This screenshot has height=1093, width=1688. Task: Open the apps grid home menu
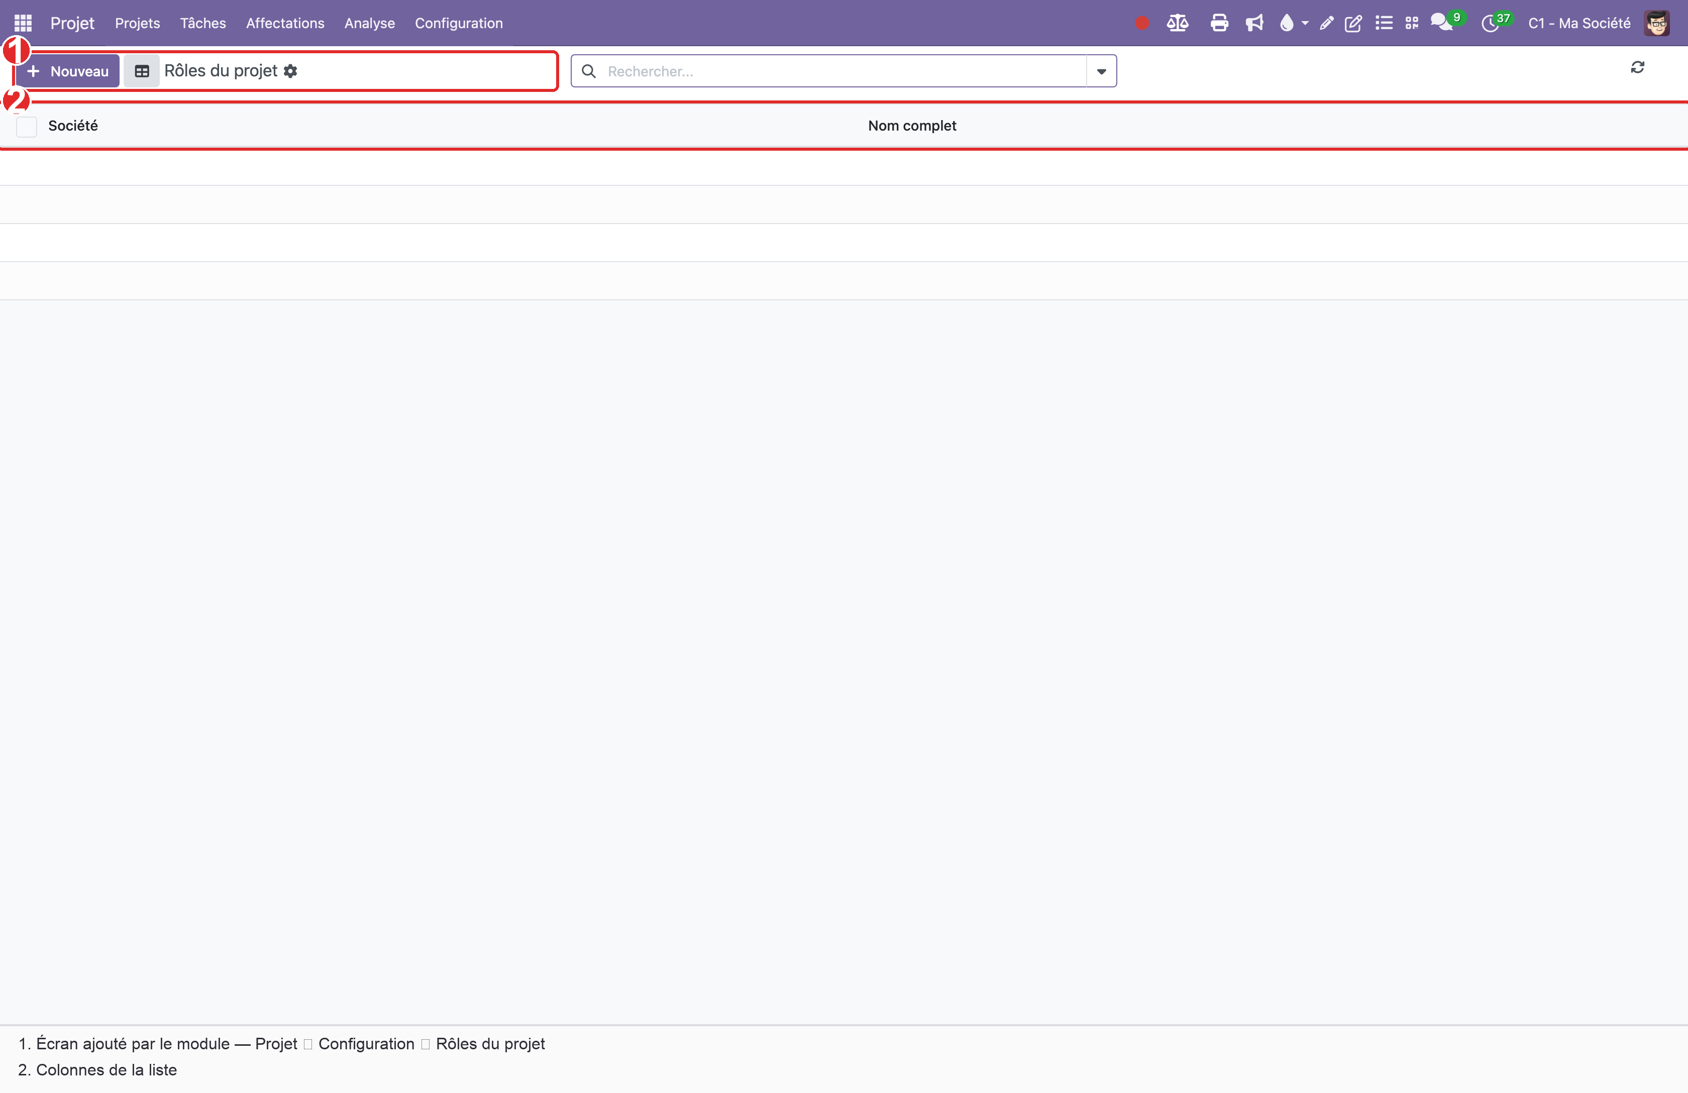coord(23,23)
